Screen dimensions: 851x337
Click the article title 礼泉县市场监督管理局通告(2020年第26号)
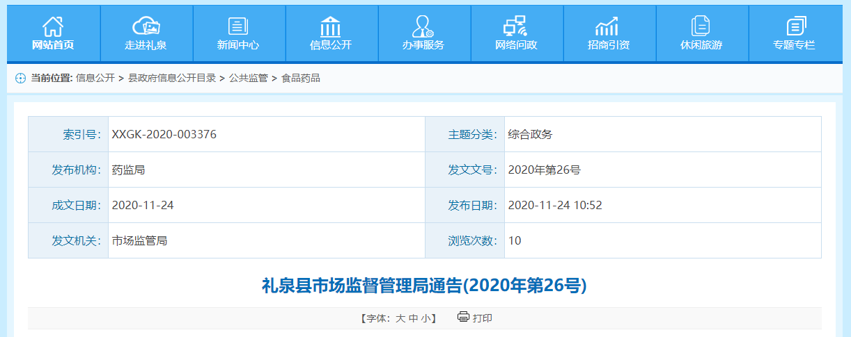tap(424, 285)
